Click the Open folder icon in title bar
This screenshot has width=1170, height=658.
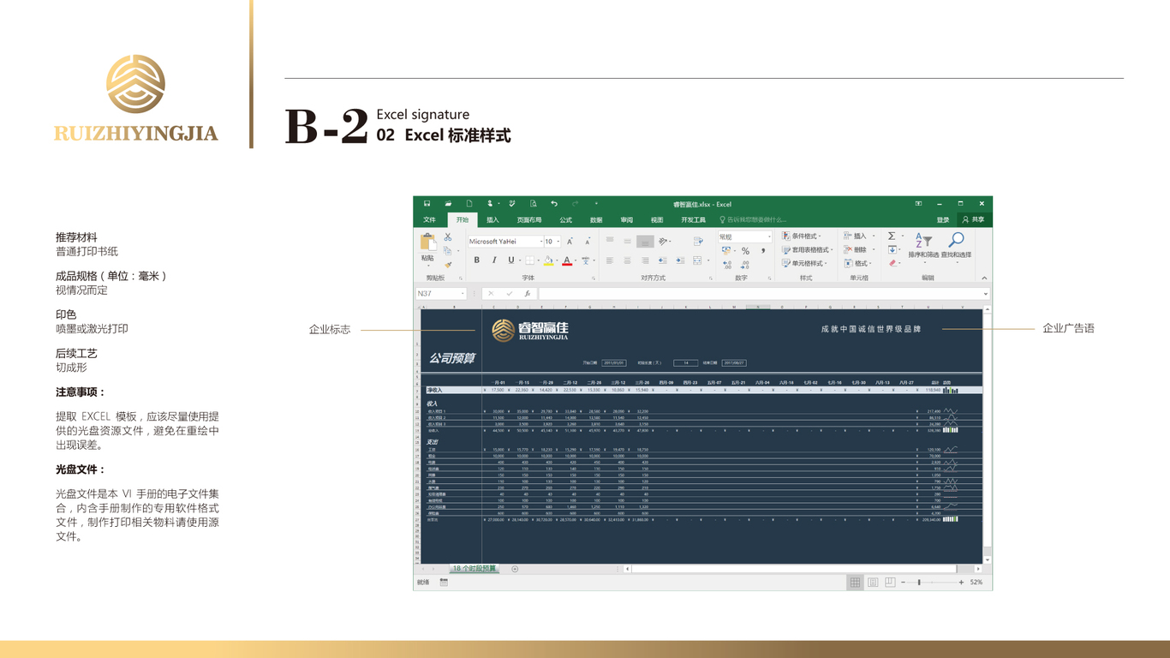coord(448,204)
